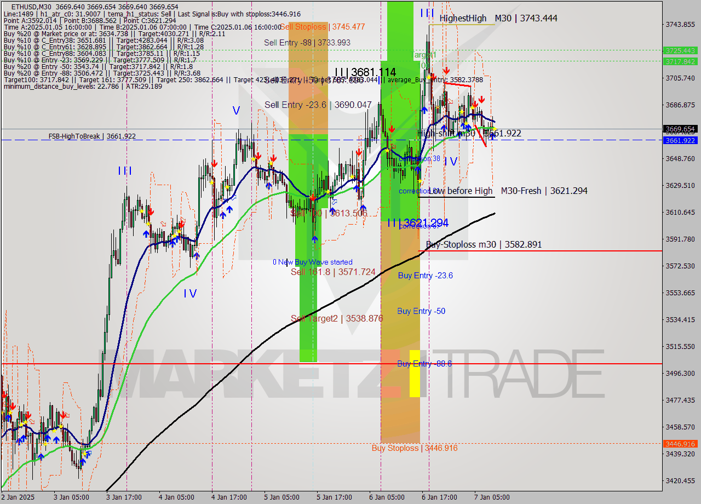Viewport: 701px width, 504px height.
Task: Click the orange 3446.916 price tag
Action: [x=680, y=444]
